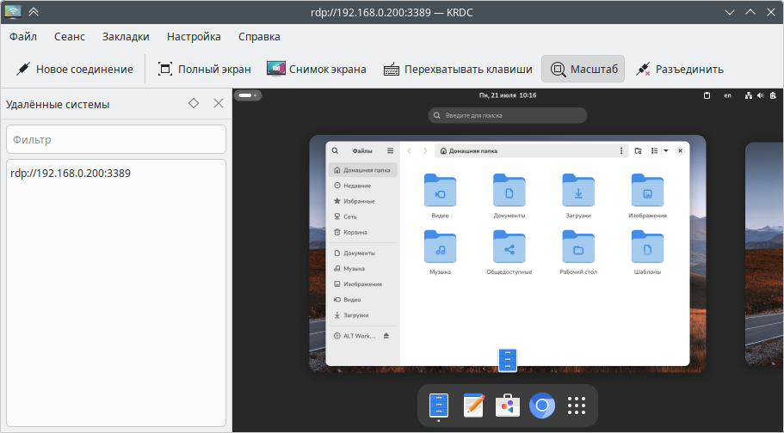The width and height of the screenshot is (784, 433).
Task: Open the Настройка menu
Action: tap(194, 36)
